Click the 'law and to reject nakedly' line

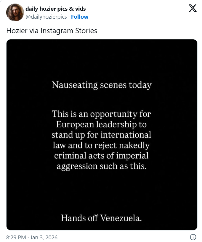point(102,145)
